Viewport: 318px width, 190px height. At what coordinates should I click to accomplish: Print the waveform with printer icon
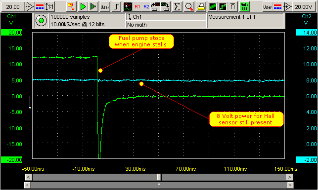point(201,7)
